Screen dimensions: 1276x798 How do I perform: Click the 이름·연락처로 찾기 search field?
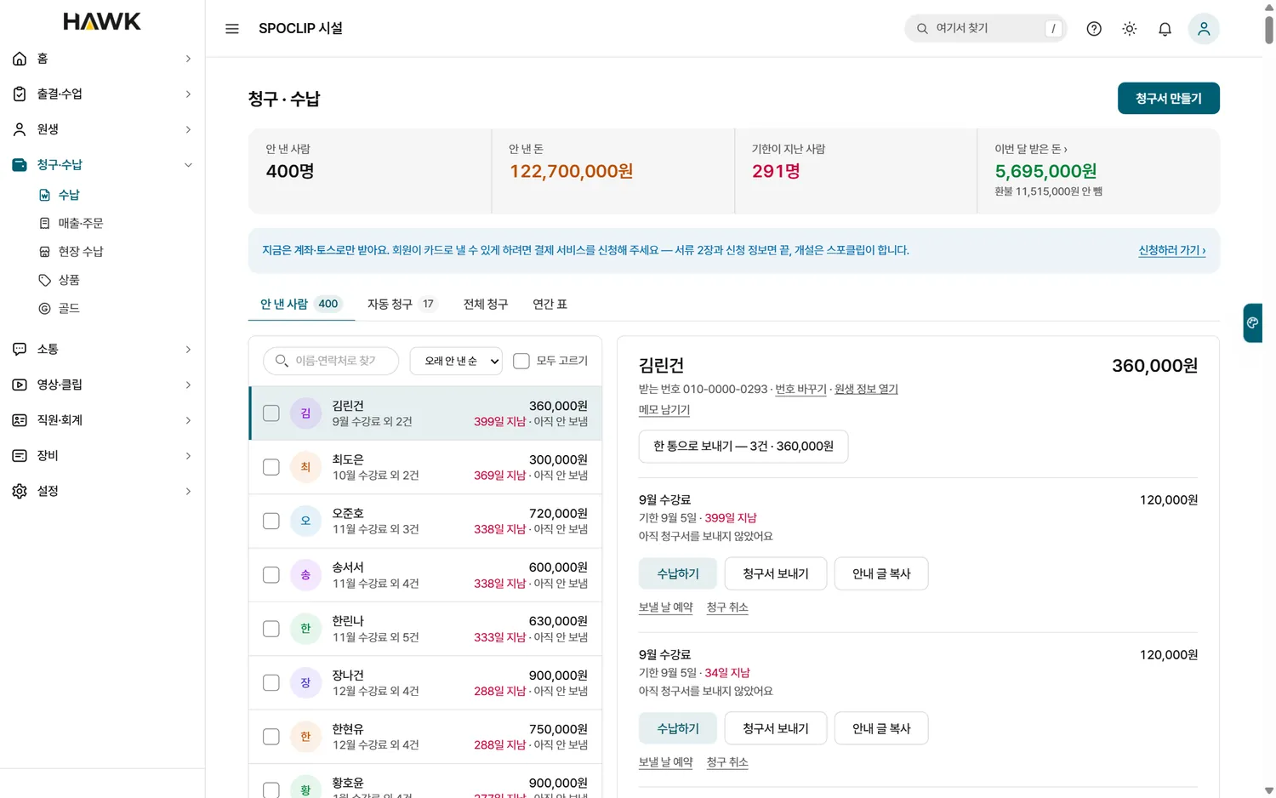tap(331, 362)
